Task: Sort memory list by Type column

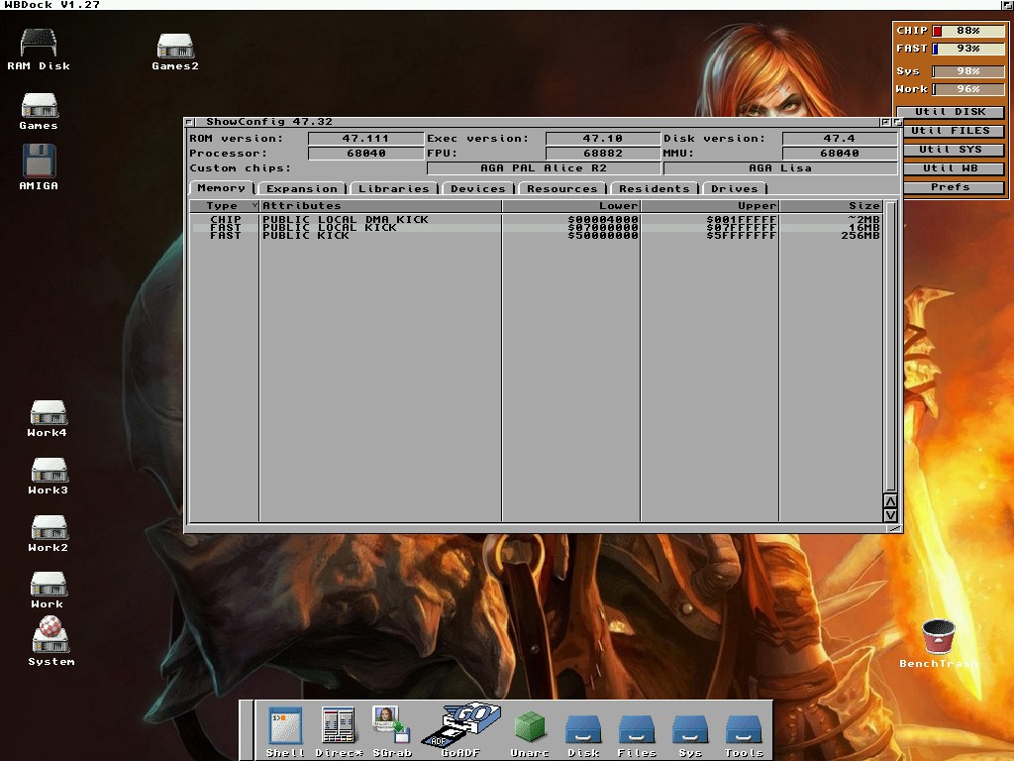Action: (x=224, y=206)
